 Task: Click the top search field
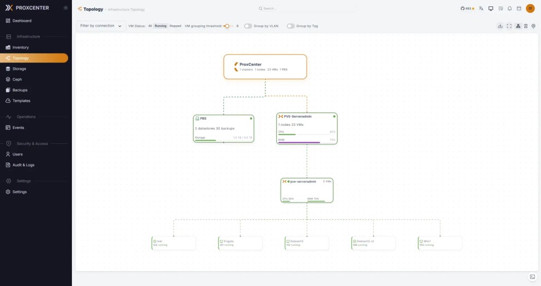(296, 9)
